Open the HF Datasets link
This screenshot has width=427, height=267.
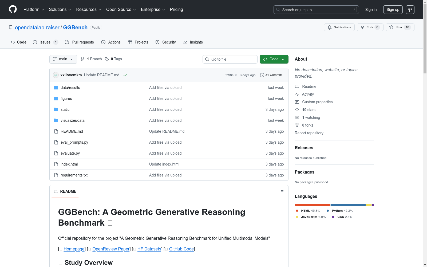tap(149, 249)
